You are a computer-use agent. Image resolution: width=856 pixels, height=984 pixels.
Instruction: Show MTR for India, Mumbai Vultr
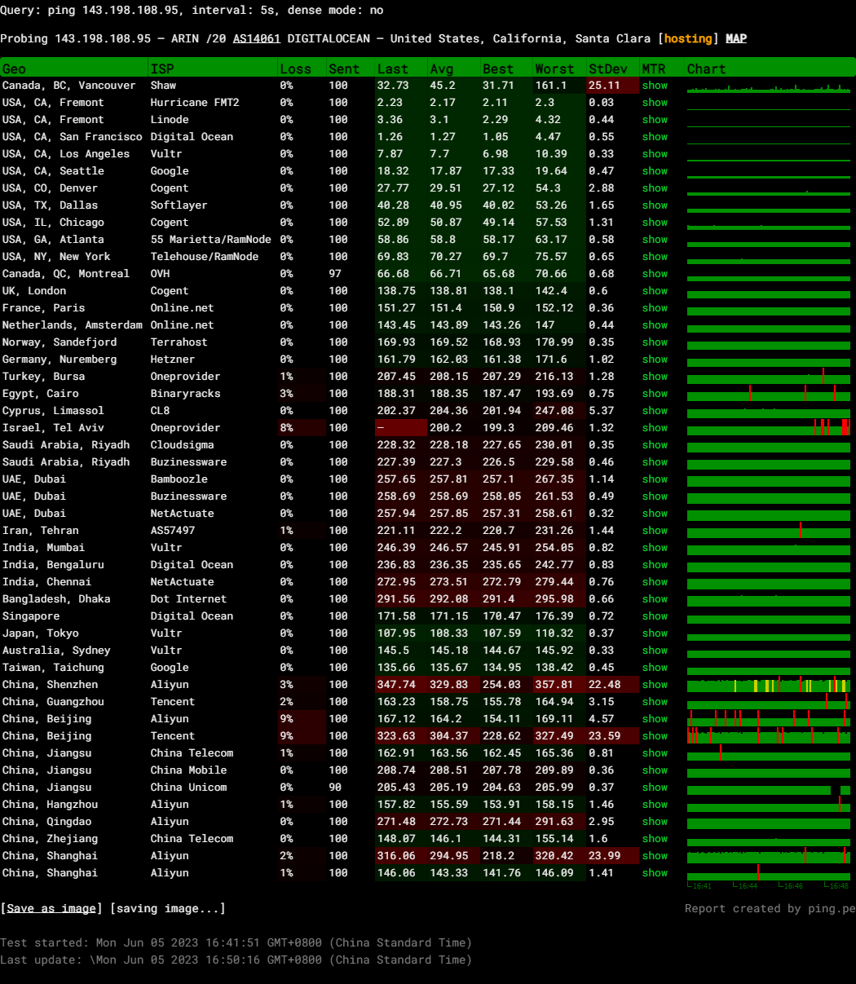[x=655, y=547]
